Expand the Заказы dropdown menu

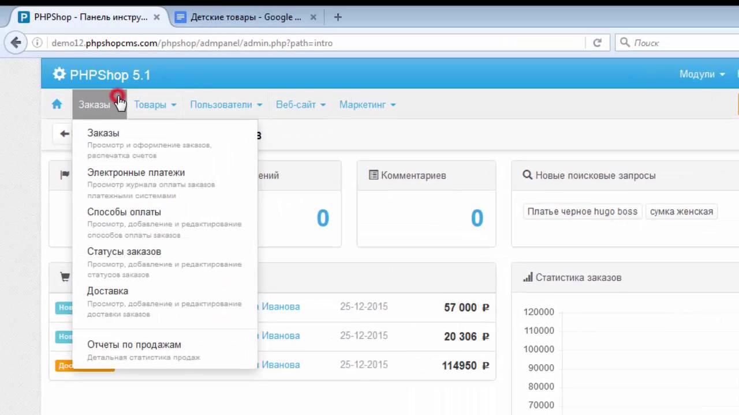pos(99,104)
